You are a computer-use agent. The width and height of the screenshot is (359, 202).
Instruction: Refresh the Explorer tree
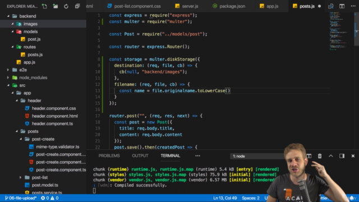click(x=66, y=6)
